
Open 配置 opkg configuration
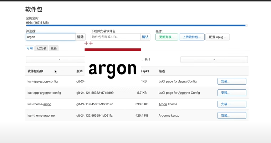point(218,37)
